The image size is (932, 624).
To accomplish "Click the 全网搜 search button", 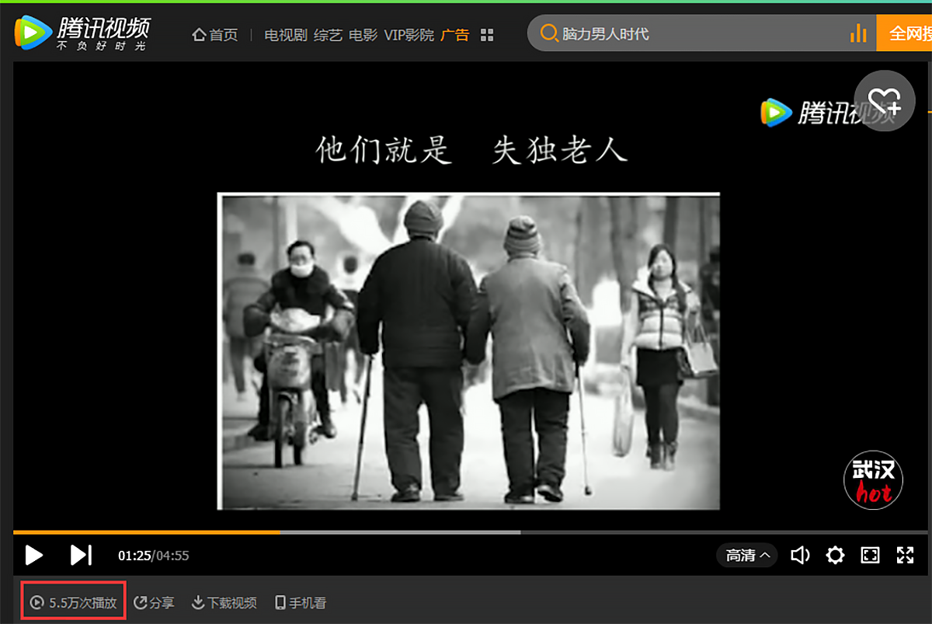I will point(904,34).
